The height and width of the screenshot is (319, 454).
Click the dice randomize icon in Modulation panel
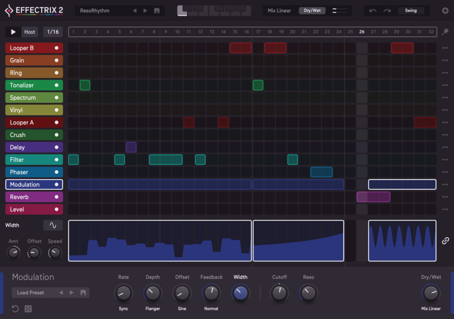coord(28,309)
